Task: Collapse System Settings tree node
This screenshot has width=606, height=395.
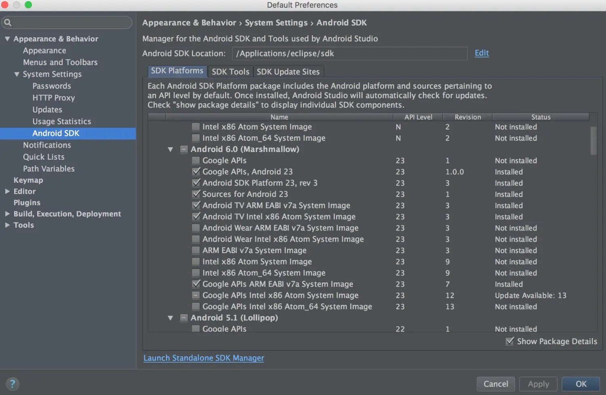Action: [17, 74]
